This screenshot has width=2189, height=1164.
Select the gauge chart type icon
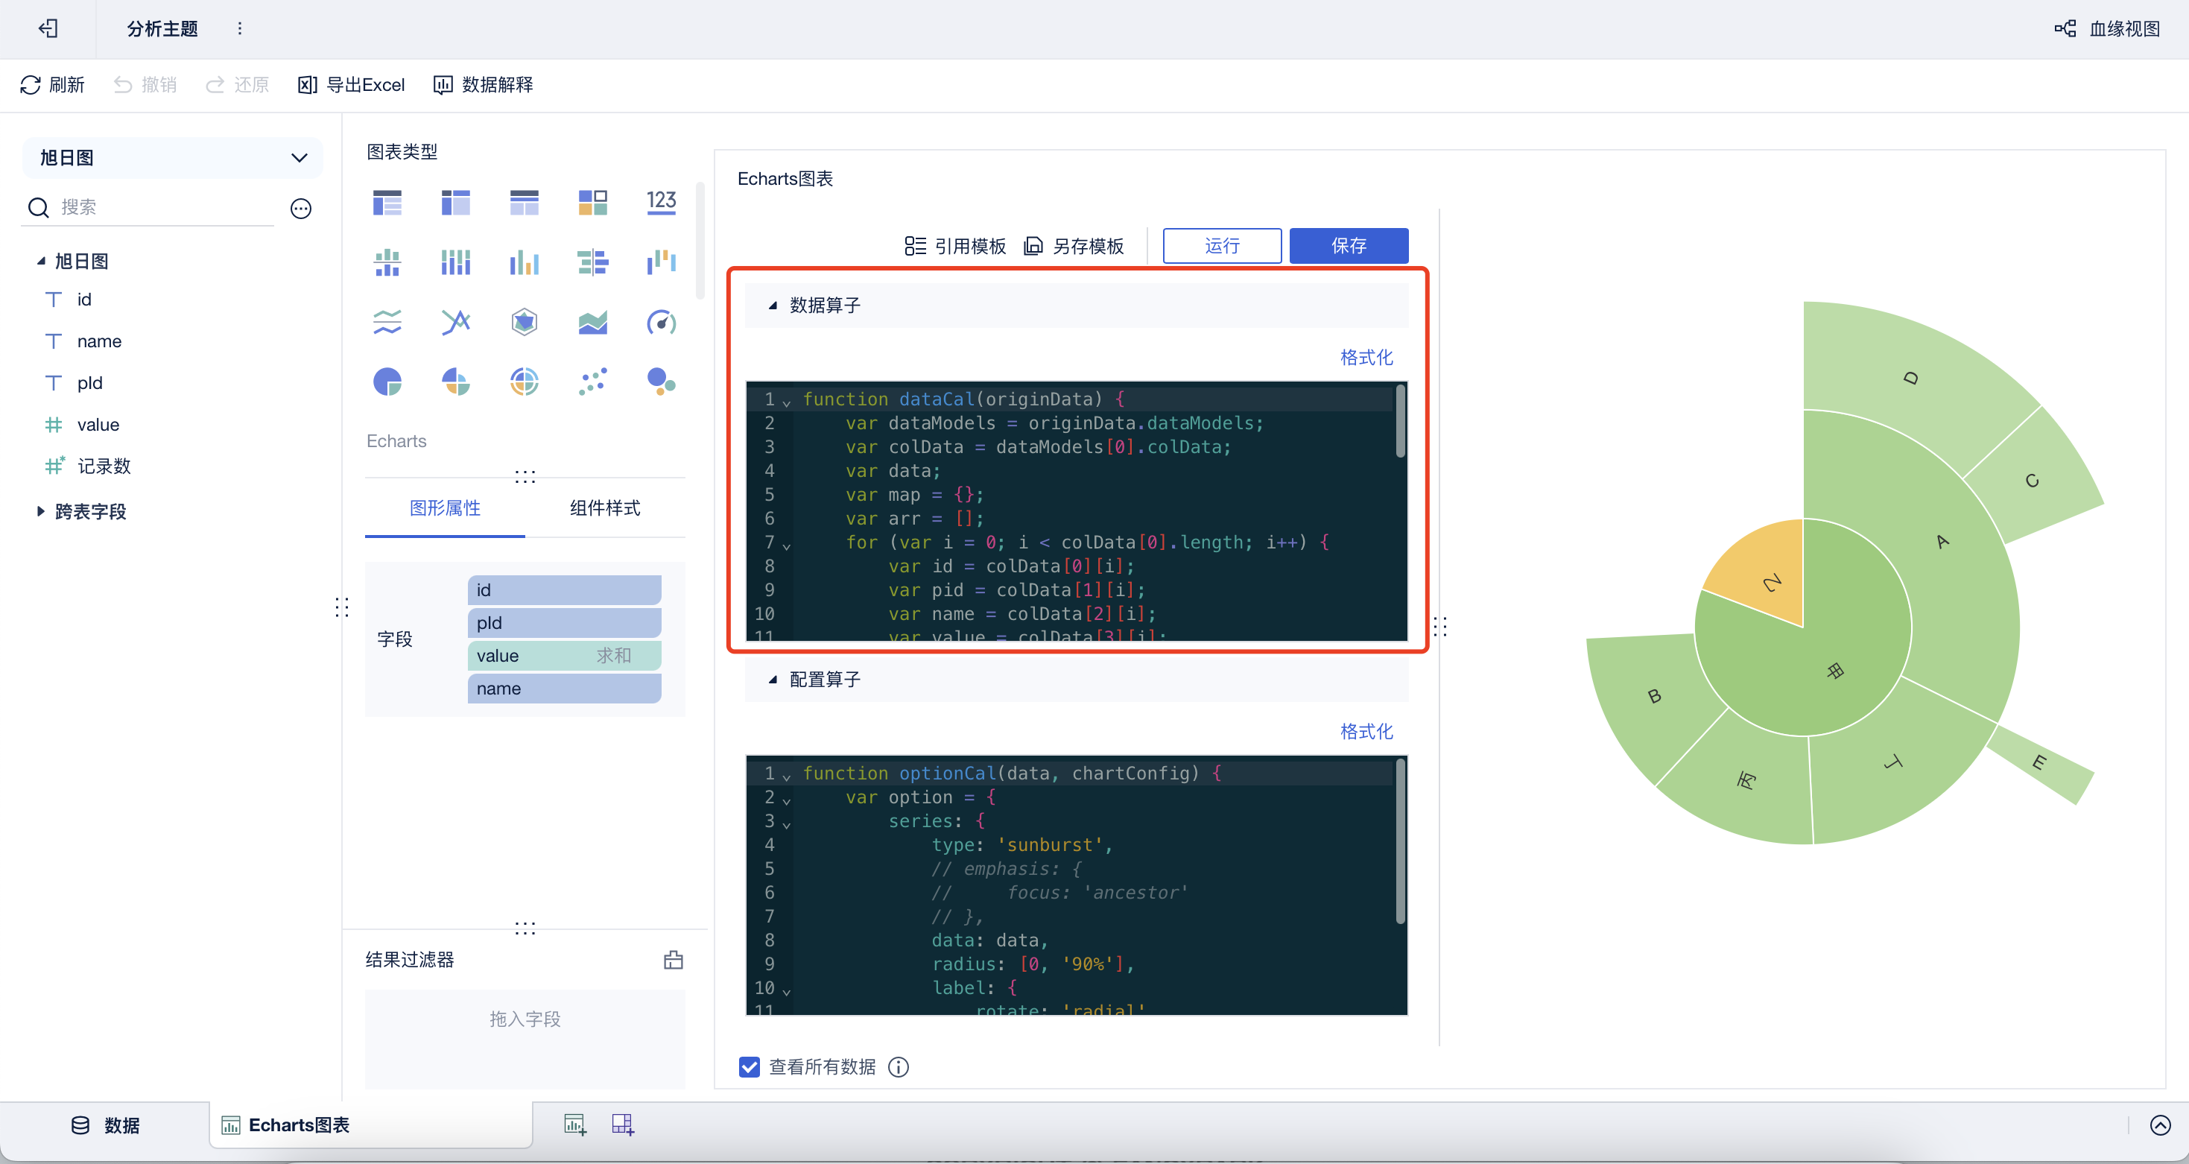click(x=661, y=322)
